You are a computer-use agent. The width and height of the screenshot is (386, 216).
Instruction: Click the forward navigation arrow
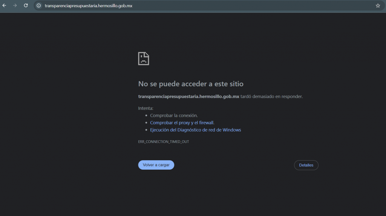click(x=15, y=6)
